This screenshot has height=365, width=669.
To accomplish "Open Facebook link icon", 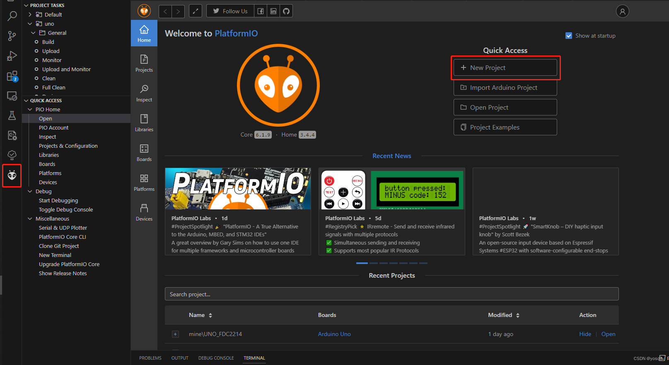I will (x=261, y=11).
